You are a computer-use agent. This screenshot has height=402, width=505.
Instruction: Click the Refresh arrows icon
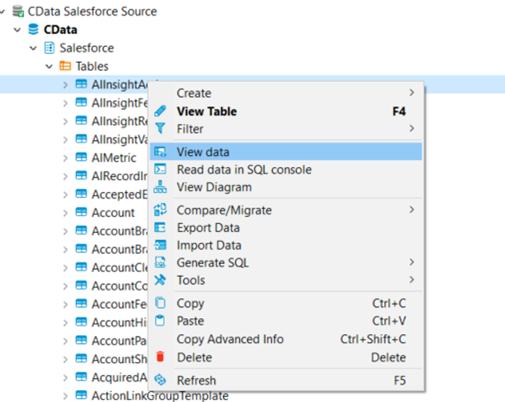161,380
